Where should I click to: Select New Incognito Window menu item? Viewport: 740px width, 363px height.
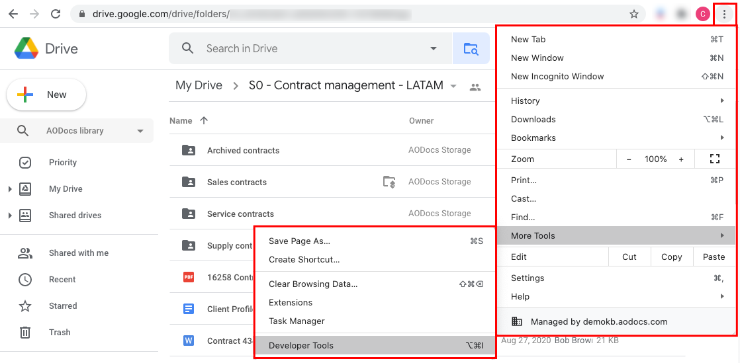click(617, 76)
